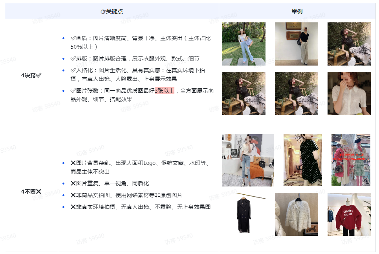Click the ❌ icon before 非商品实拍图 bullet
Image resolution: width=379 pixels, height=254 pixels.
(x=73, y=195)
